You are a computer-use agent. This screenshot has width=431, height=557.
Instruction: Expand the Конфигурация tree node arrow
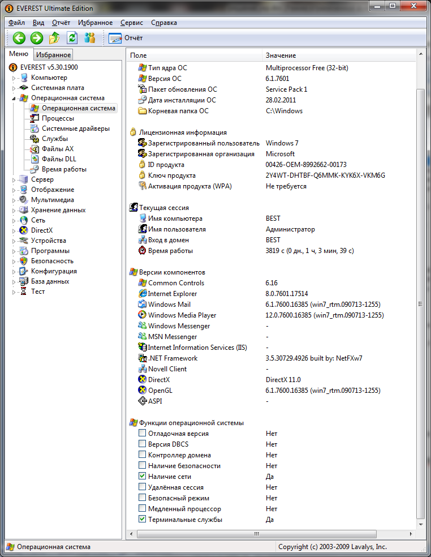click(x=14, y=272)
